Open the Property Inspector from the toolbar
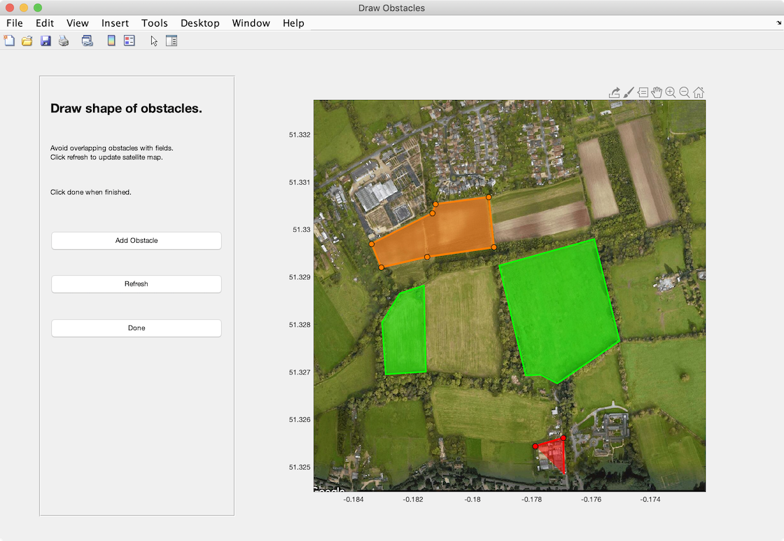This screenshot has height=541, width=784. (171, 41)
